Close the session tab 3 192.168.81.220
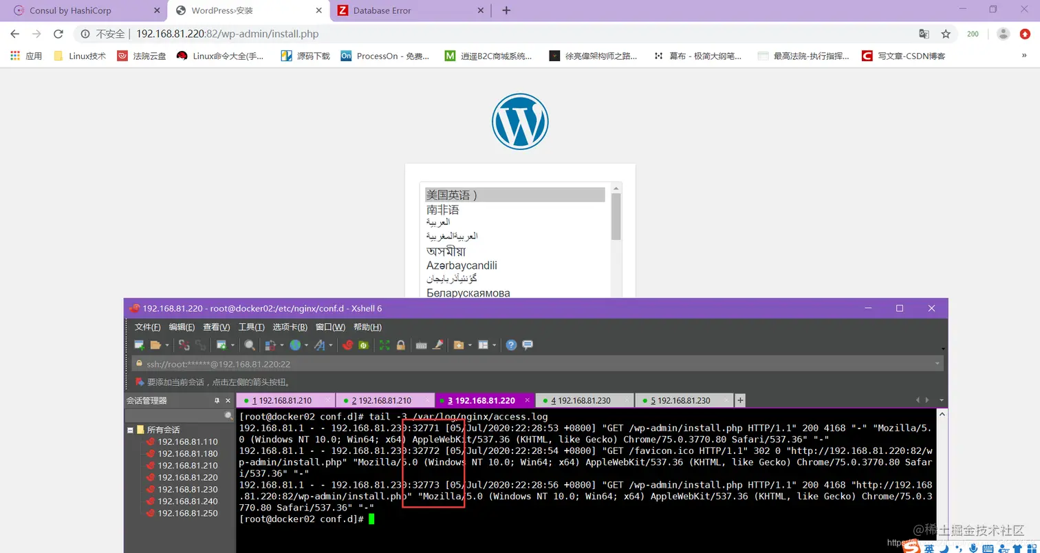 pos(528,400)
